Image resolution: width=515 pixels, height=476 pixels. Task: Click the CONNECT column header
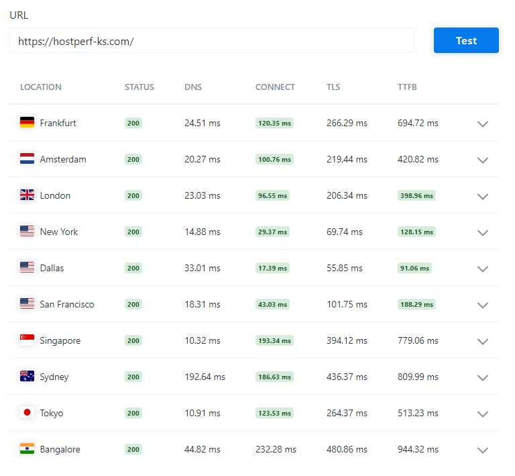pyautogui.click(x=275, y=87)
